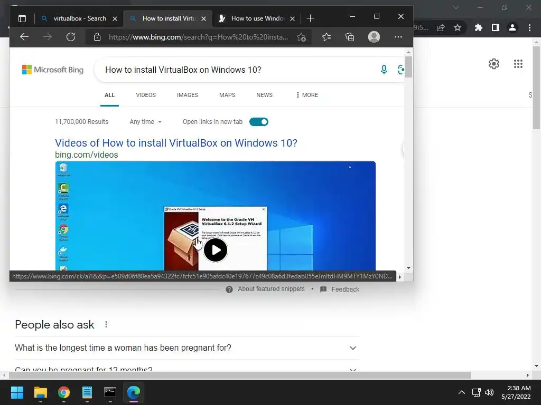541x405 pixels.
Task: Close the virtualbox - Search tab
Action: tap(115, 18)
